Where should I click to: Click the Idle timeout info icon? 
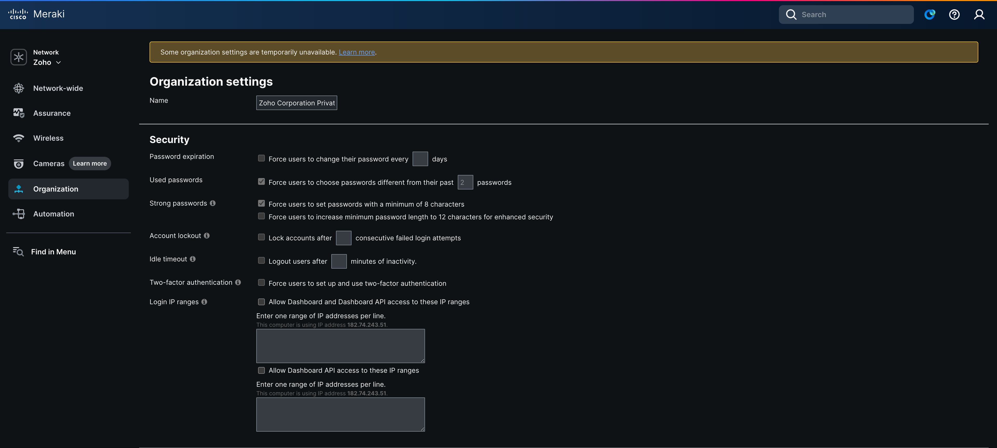coord(193,259)
